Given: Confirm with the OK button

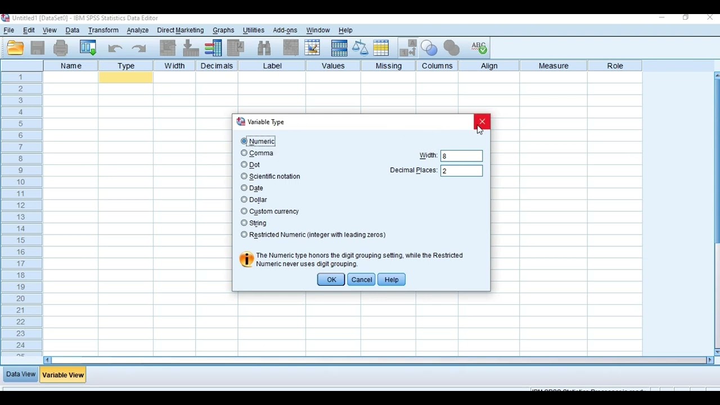Looking at the screenshot, I should point(331,280).
